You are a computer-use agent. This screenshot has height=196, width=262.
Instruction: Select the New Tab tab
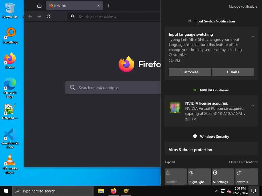[74, 6]
